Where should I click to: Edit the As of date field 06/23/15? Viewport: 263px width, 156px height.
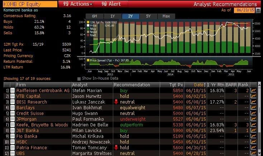click(245, 10)
